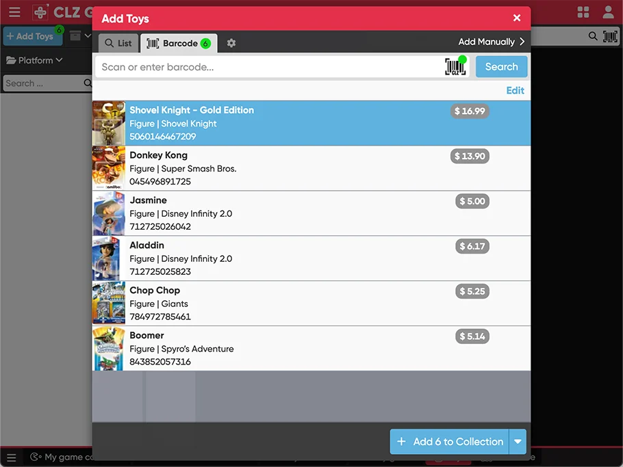Select the Barcode tab
Screen dimensions: 623x467
tap(179, 43)
